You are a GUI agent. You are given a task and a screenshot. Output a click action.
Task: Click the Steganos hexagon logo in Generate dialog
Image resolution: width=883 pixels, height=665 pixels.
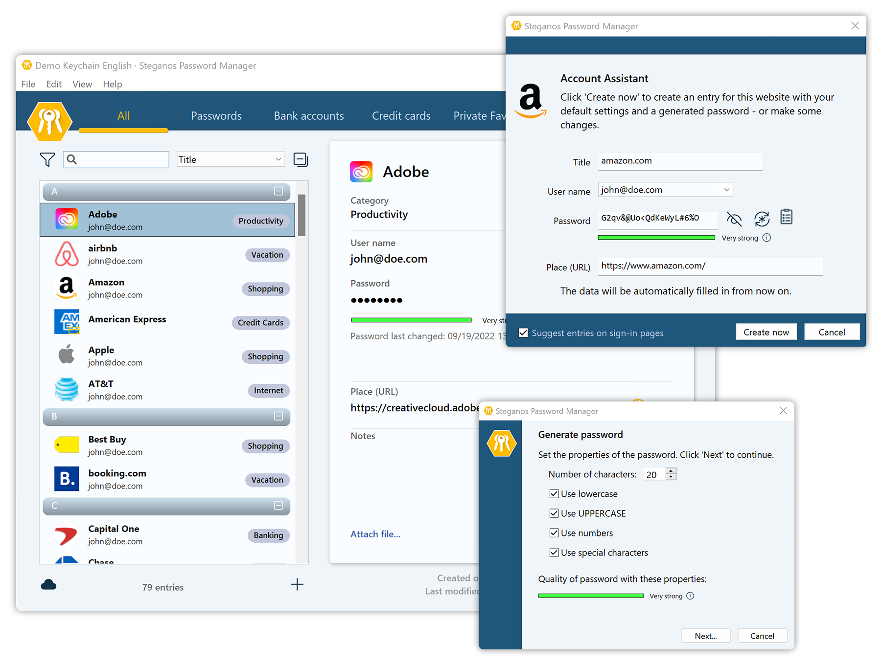coord(502,443)
